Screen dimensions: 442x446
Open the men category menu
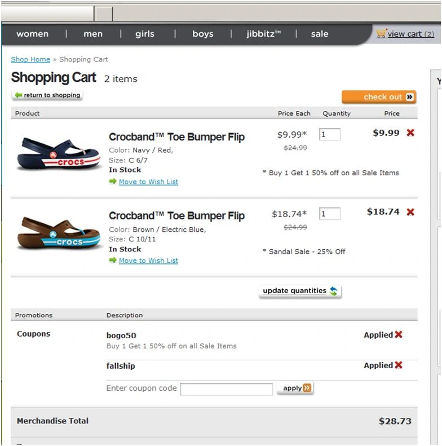[x=93, y=34]
